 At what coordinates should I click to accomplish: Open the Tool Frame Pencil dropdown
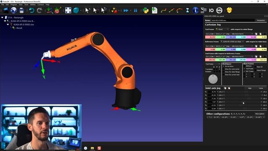point(222,29)
